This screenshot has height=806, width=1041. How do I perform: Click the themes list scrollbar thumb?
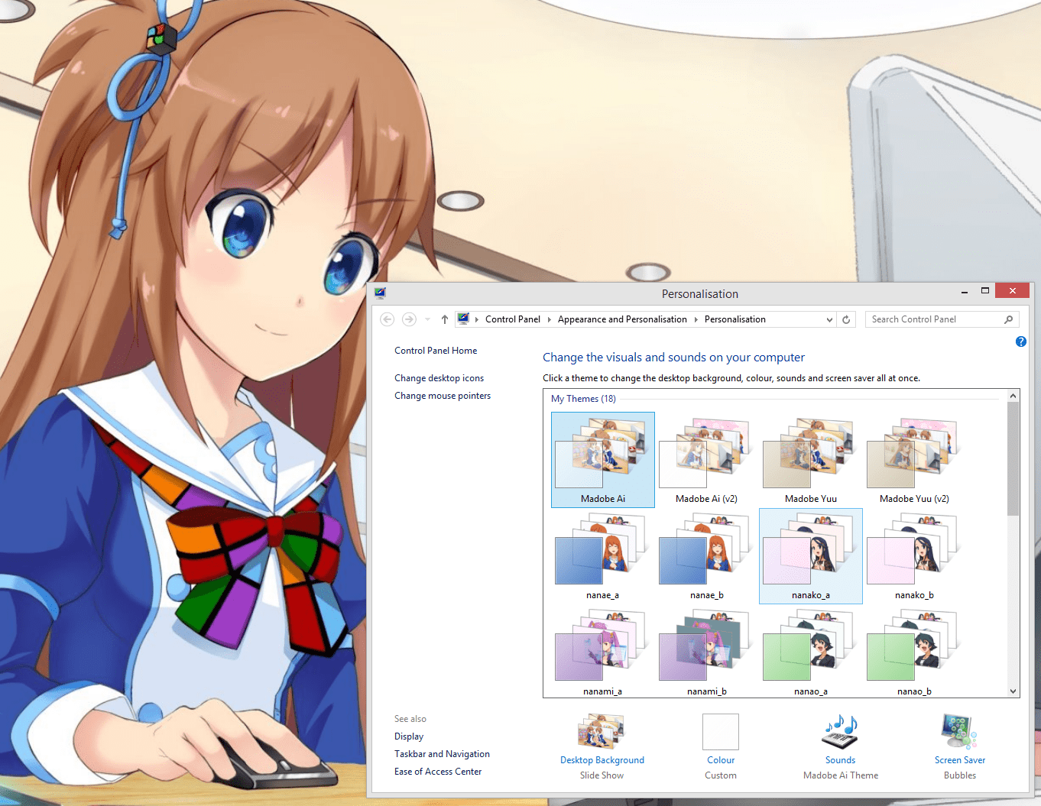point(1013,458)
